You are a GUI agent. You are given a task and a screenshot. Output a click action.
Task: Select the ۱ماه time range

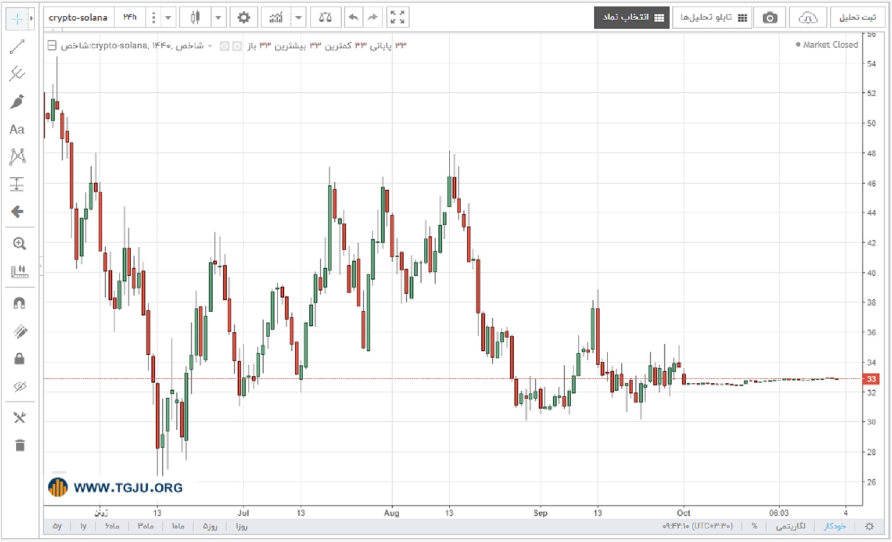[178, 526]
